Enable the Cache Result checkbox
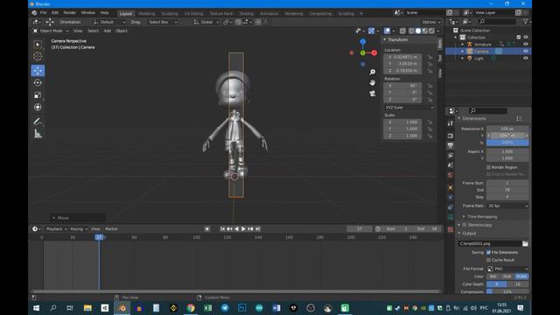The width and height of the screenshot is (560, 315). point(488,260)
